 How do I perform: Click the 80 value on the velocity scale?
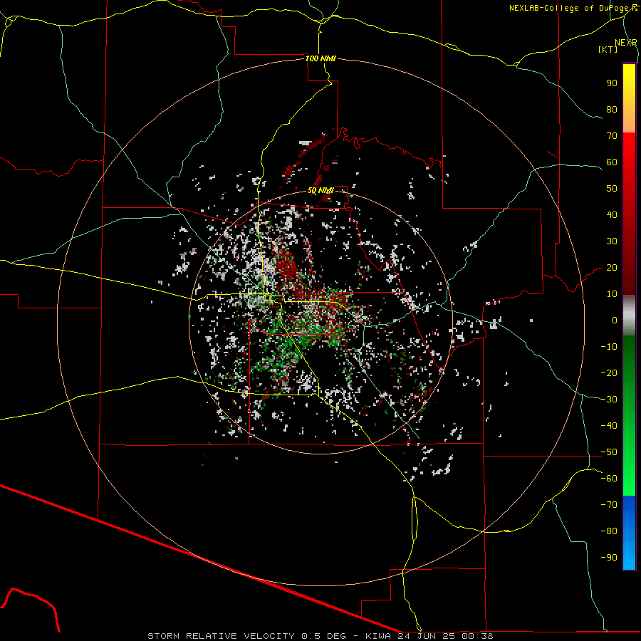click(x=612, y=109)
